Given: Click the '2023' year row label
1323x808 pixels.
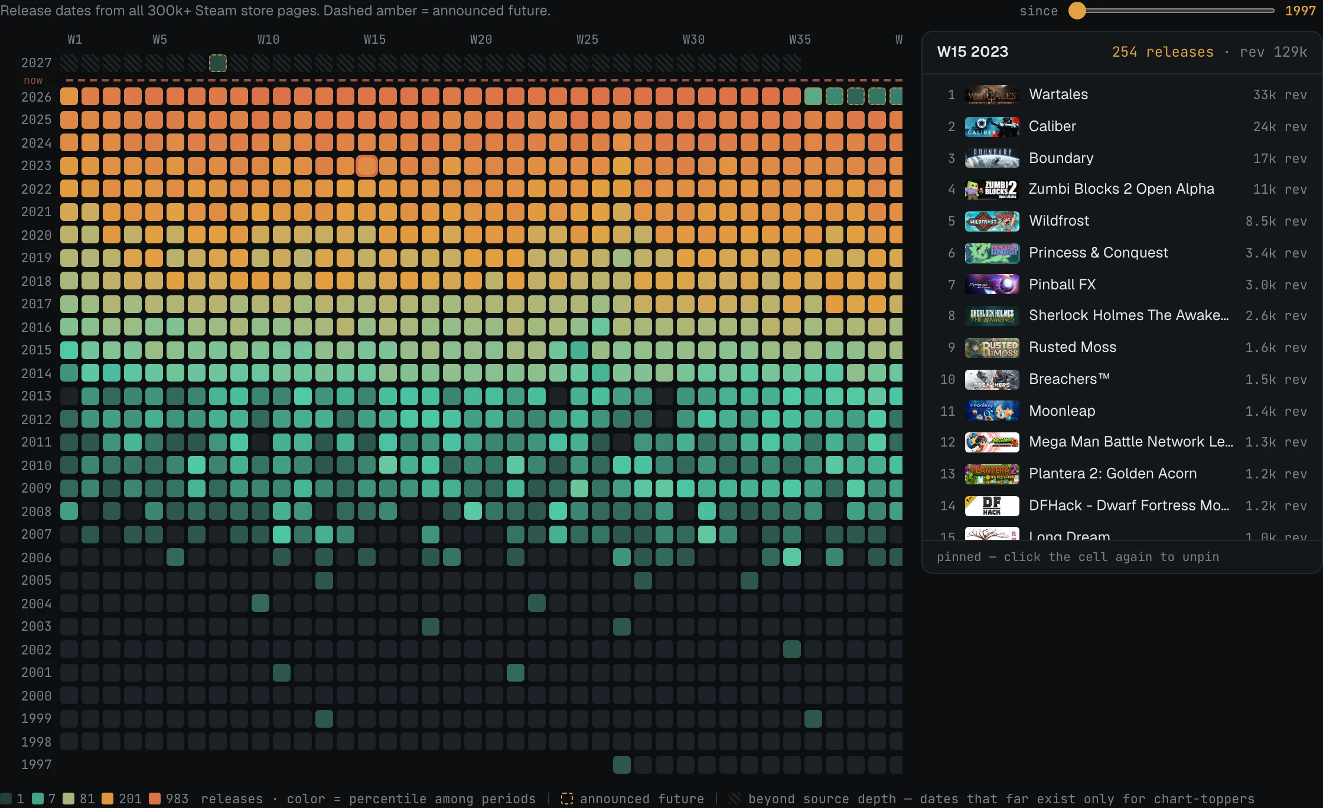Looking at the screenshot, I should tap(37, 166).
